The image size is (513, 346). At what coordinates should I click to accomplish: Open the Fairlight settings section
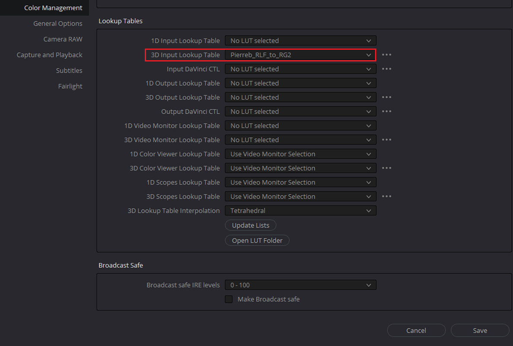click(x=70, y=86)
